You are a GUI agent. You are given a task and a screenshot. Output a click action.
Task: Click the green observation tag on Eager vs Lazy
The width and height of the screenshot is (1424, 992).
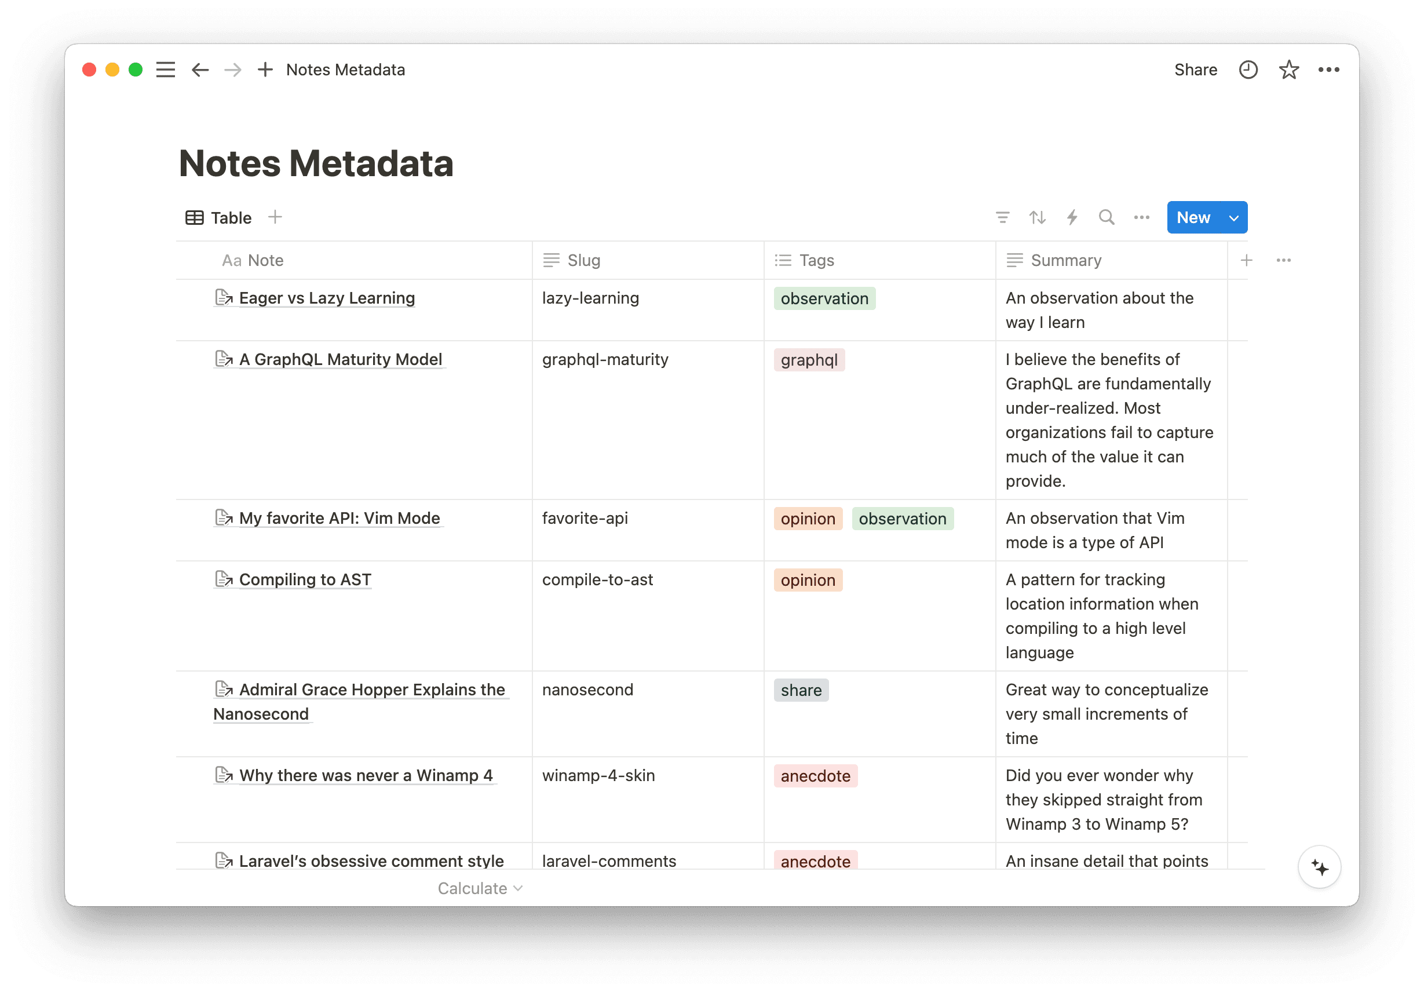824,298
